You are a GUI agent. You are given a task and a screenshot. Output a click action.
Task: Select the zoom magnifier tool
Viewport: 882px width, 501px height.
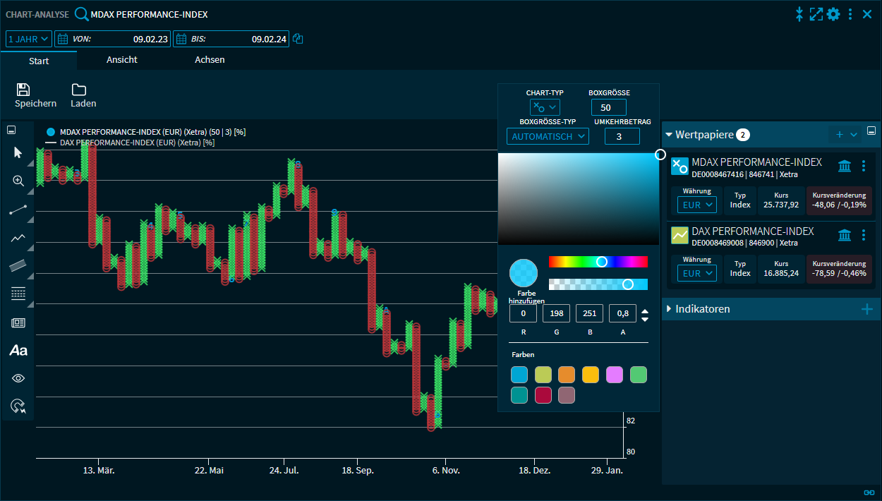(x=18, y=181)
